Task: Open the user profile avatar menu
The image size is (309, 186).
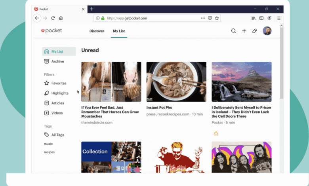Action: click(267, 31)
